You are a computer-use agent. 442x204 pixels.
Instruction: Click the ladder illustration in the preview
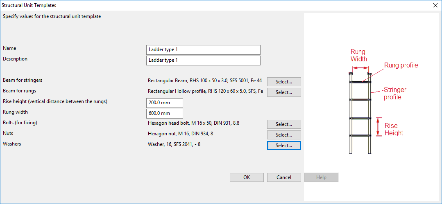[360, 114]
